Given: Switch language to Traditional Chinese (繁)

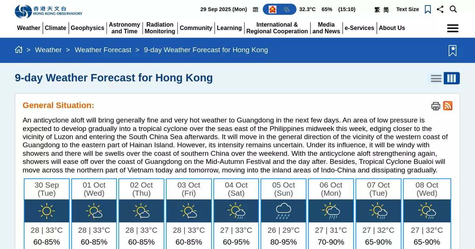Looking at the screenshot, I should pyautogui.click(x=377, y=10).
